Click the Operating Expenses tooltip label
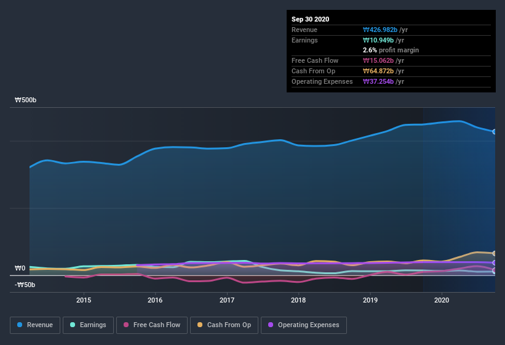This screenshot has width=505, height=345. point(322,81)
